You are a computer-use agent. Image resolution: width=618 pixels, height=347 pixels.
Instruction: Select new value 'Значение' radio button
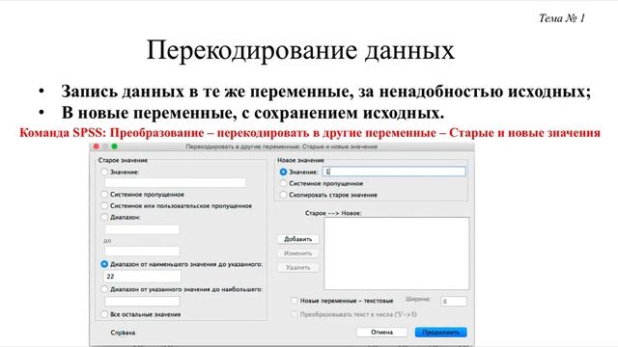coord(283,172)
